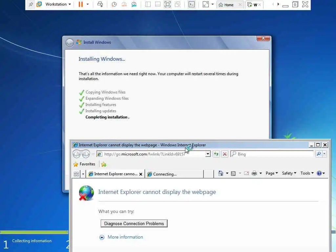Click the stretch guest display icon

point(205,4)
